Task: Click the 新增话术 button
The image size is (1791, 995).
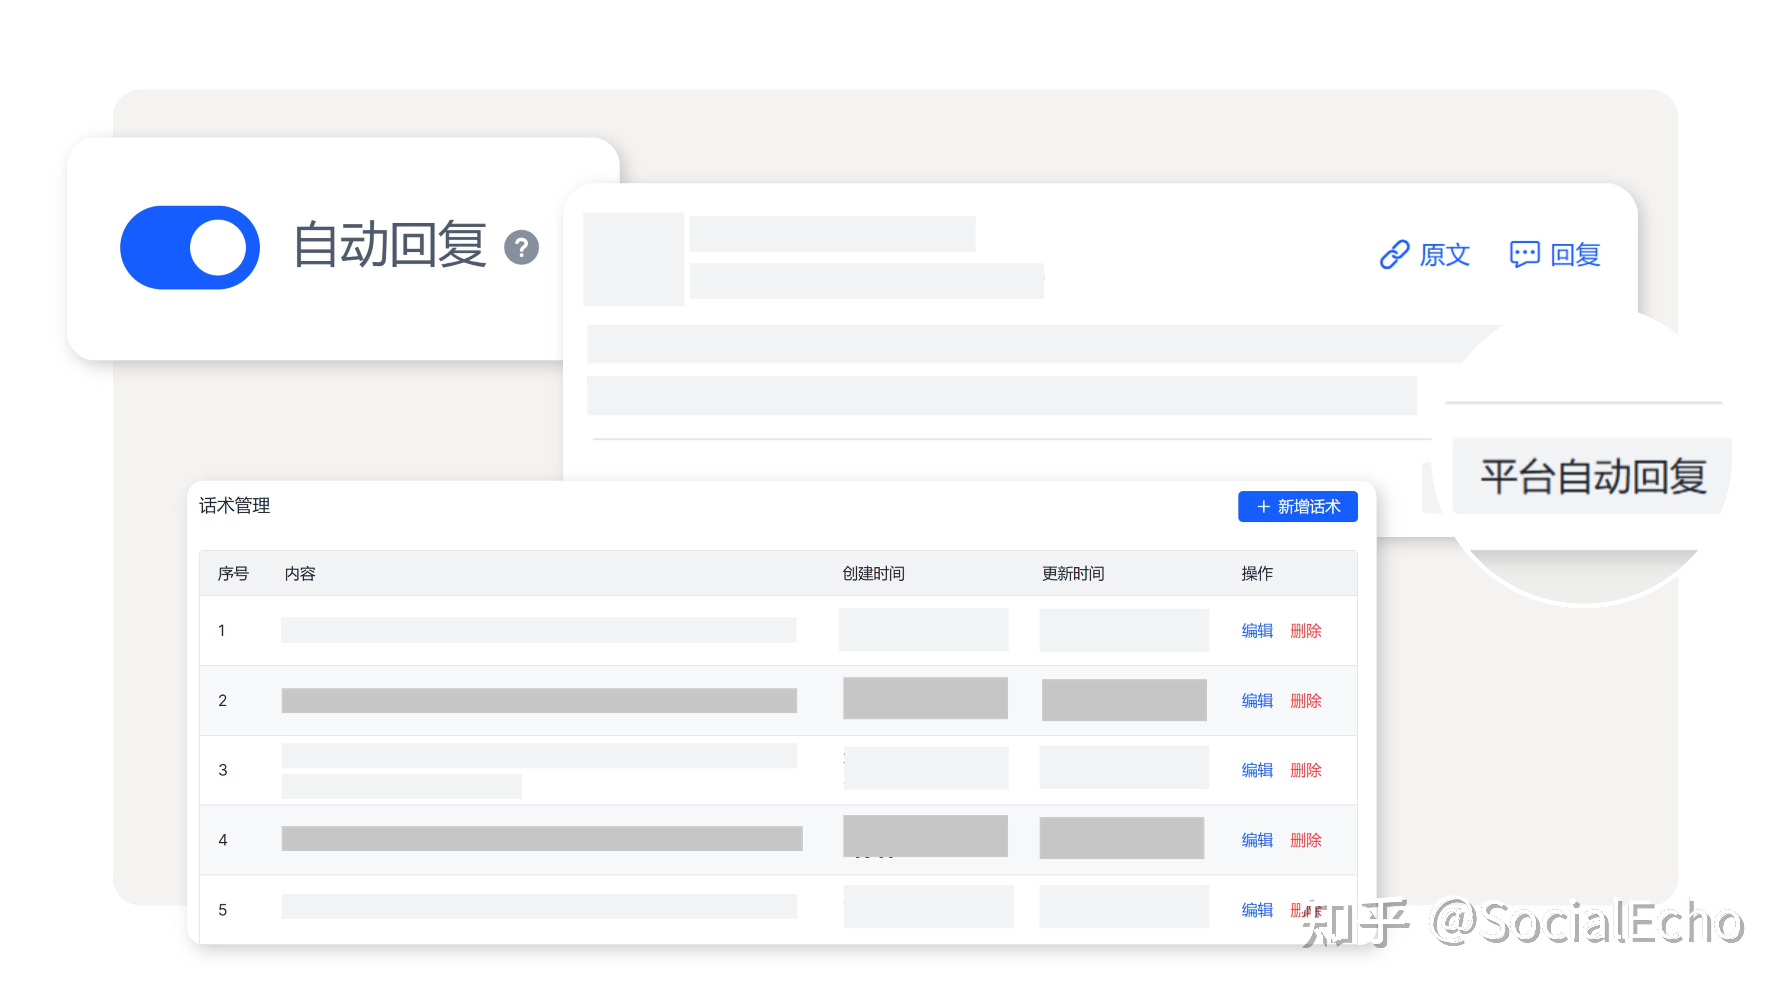Action: 1297,506
